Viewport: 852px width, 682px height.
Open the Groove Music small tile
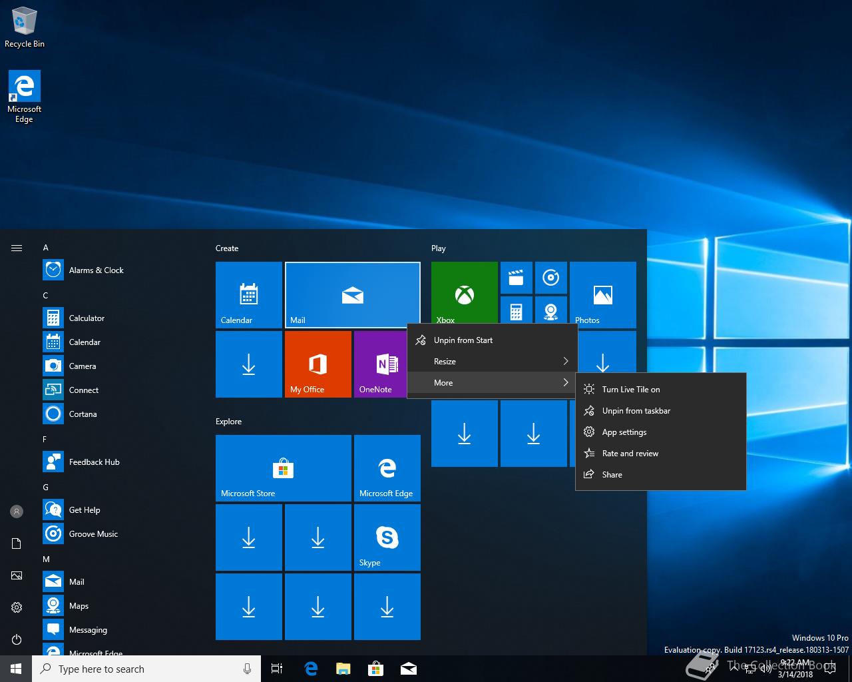click(x=551, y=278)
